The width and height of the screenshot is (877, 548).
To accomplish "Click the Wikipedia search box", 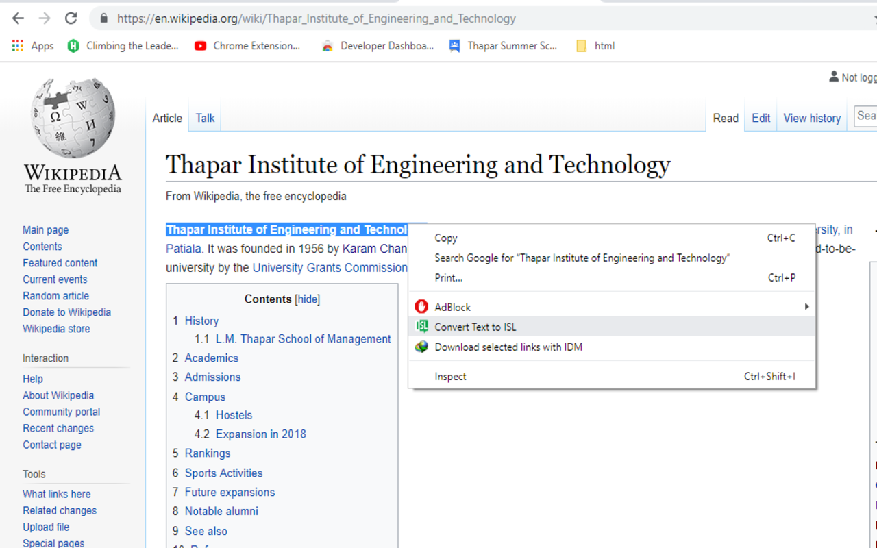I will click(865, 116).
